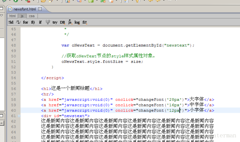Click the closing brace on line 52

point(52,67)
